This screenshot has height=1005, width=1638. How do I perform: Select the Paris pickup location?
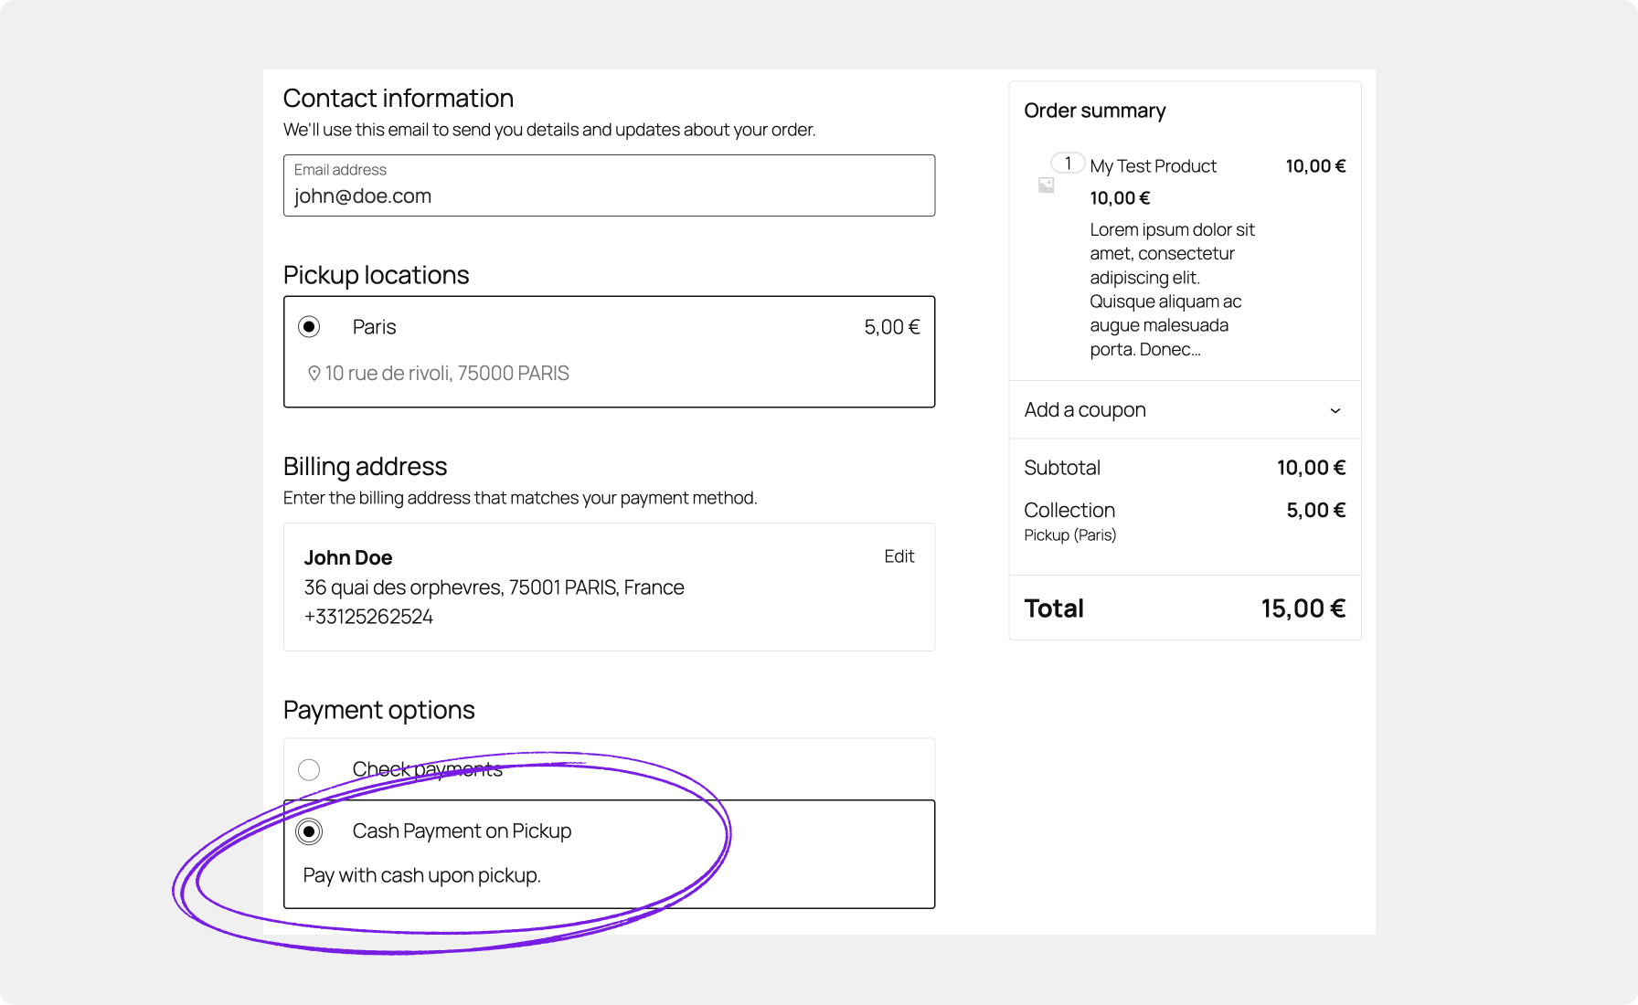coord(310,326)
